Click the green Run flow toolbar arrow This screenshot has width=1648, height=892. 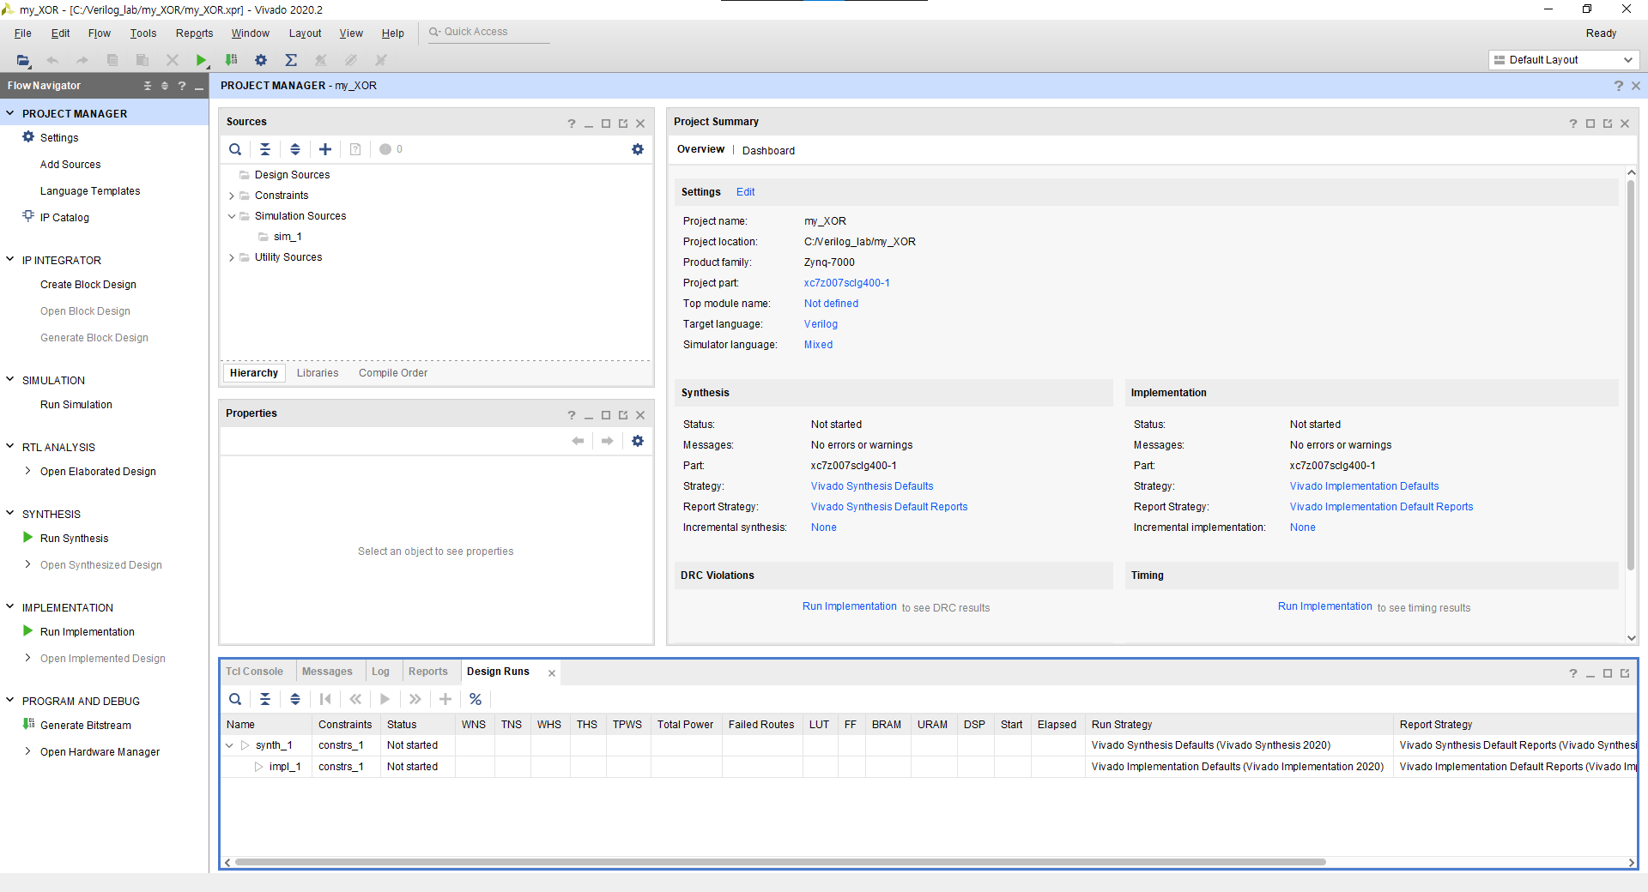click(201, 60)
